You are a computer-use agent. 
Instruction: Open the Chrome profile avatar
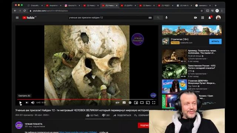tap(217, 11)
